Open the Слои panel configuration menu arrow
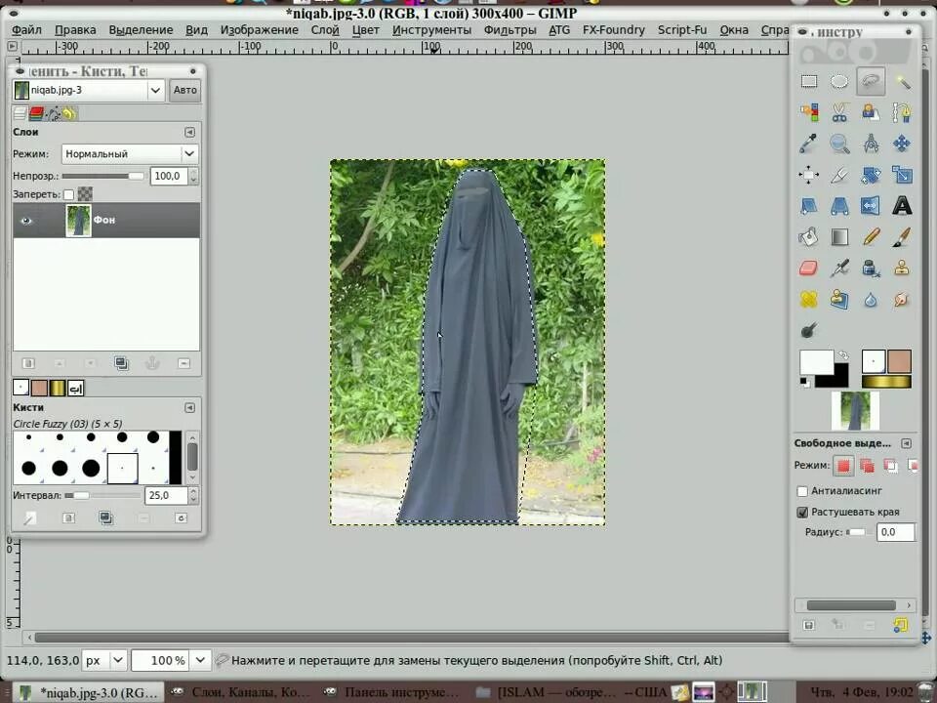The width and height of the screenshot is (937, 703). pyautogui.click(x=189, y=132)
